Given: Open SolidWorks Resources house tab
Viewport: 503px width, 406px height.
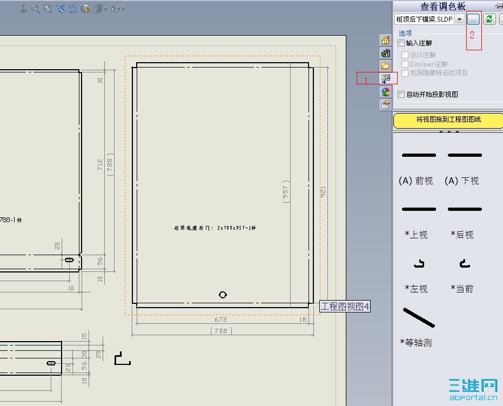Looking at the screenshot, I should pyautogui.click(x=386, y=40).
